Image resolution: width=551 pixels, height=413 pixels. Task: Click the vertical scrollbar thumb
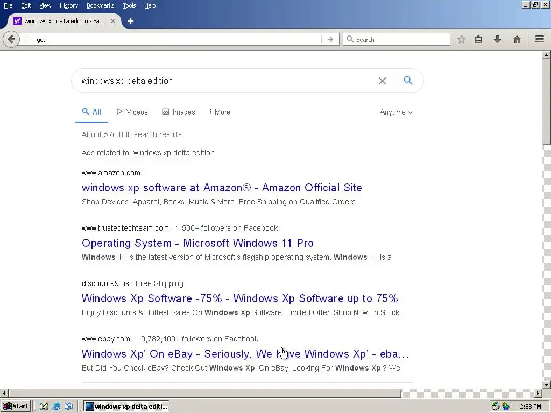pyautogui.click(x=546, y=102)
